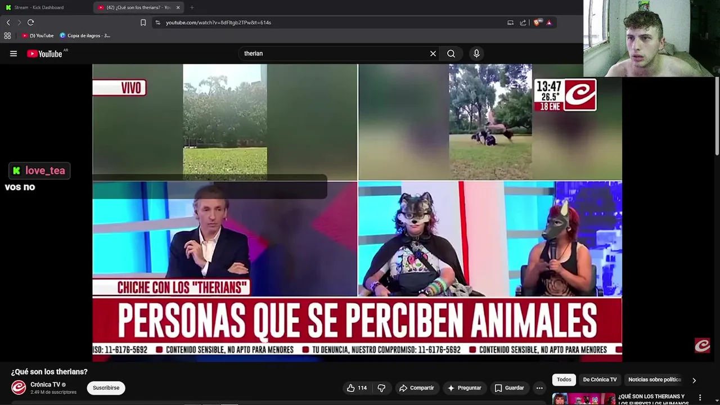This screenshot has width=720, height=405.
Task: Click the share icon in address bar
Action: pos(523,22)
